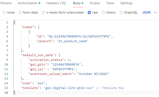Viewport: 159px width, 97px height.
Task: Open the Params tab
Action: click(6, 3)
